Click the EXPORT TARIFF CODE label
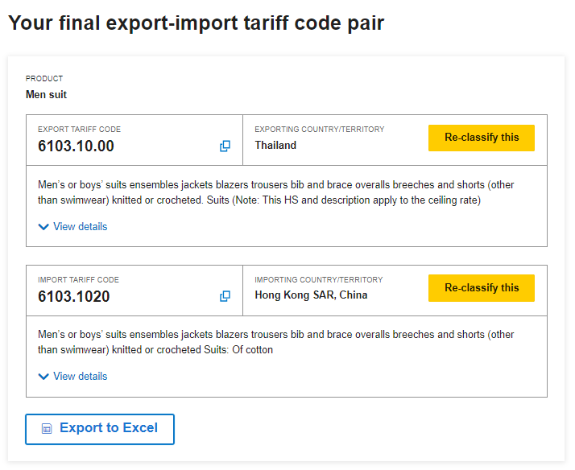 (x=79, y=130)
